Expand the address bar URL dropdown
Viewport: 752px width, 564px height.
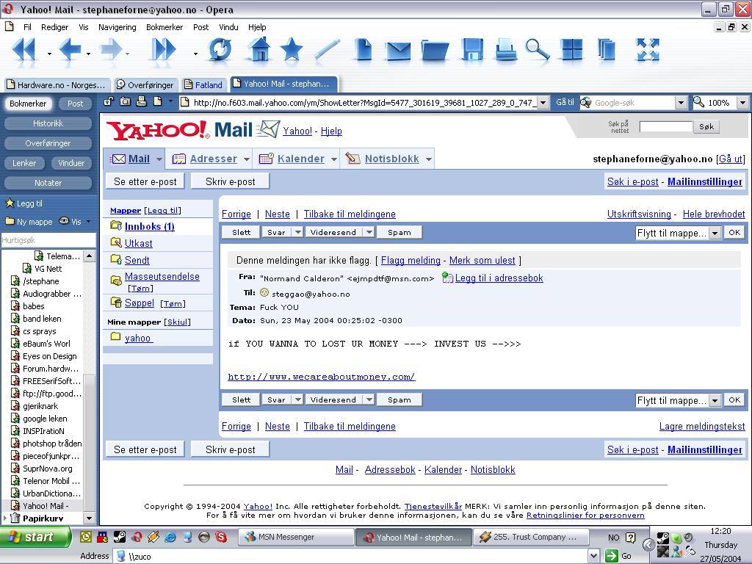543,102
